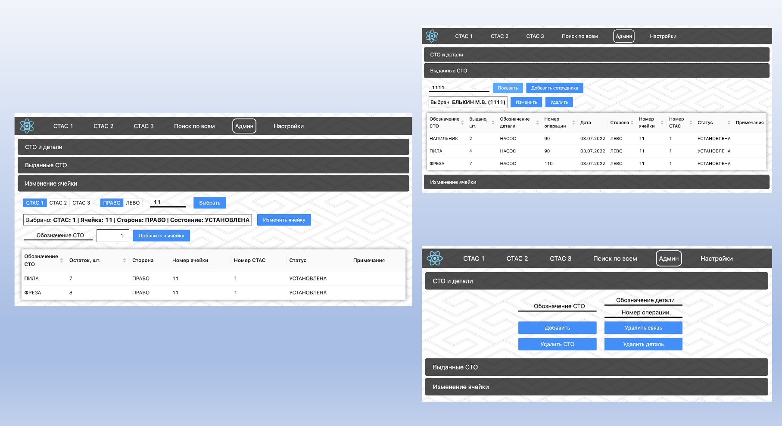Screen dimensions: 782x426
Task: Open Поиск по всем in left window
Action: (194, 126)
